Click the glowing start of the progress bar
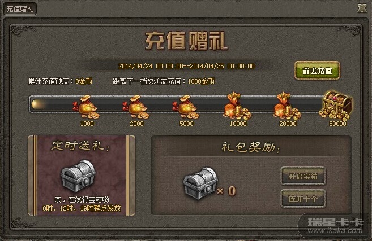Screen dimensions: 372x241 (39, 104)
